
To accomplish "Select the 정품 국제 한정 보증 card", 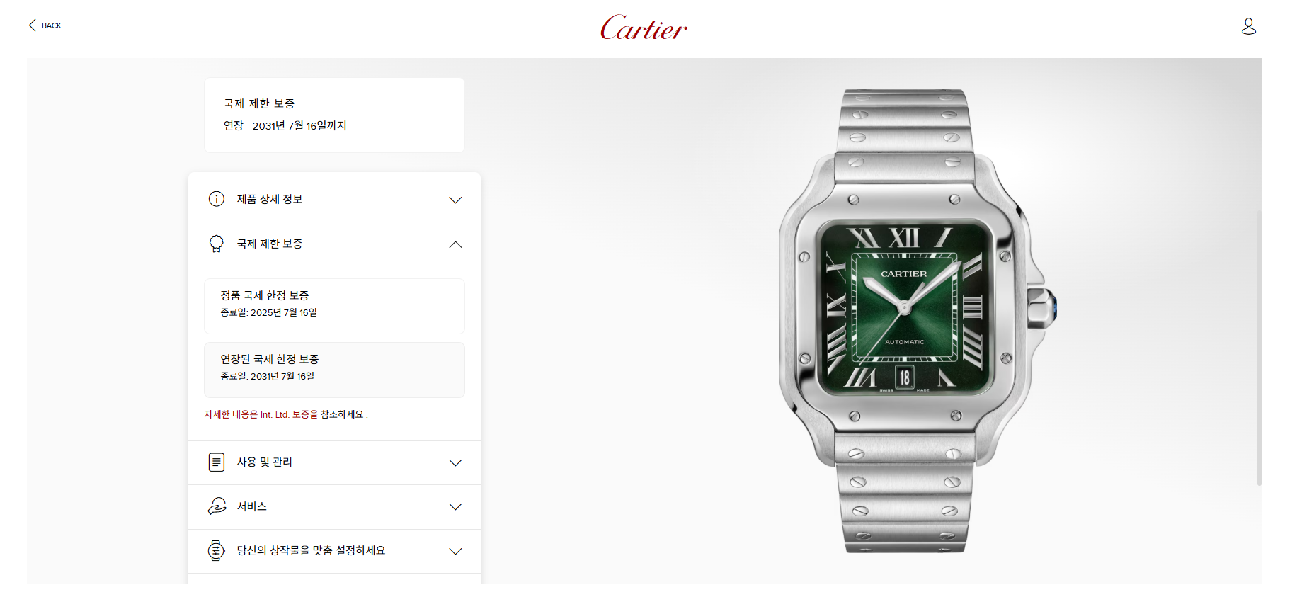I will tap(334, 306).
